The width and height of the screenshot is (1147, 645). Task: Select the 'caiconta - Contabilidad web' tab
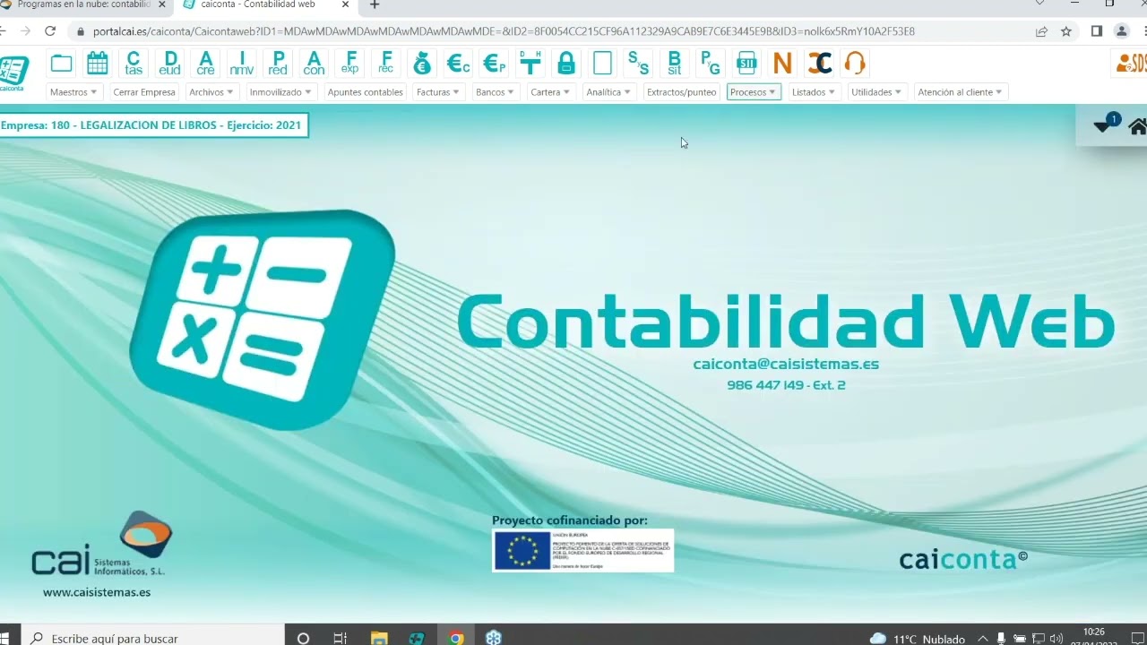coord(265,4)
